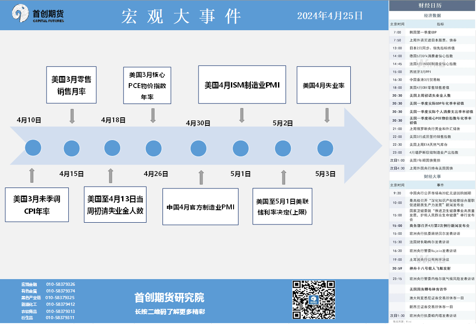The width and height of the screenshot is (476, 324).
Task: Select the 4月堪萨斯联储制造业产出指数 row
Action: click(x=432, y=152)
